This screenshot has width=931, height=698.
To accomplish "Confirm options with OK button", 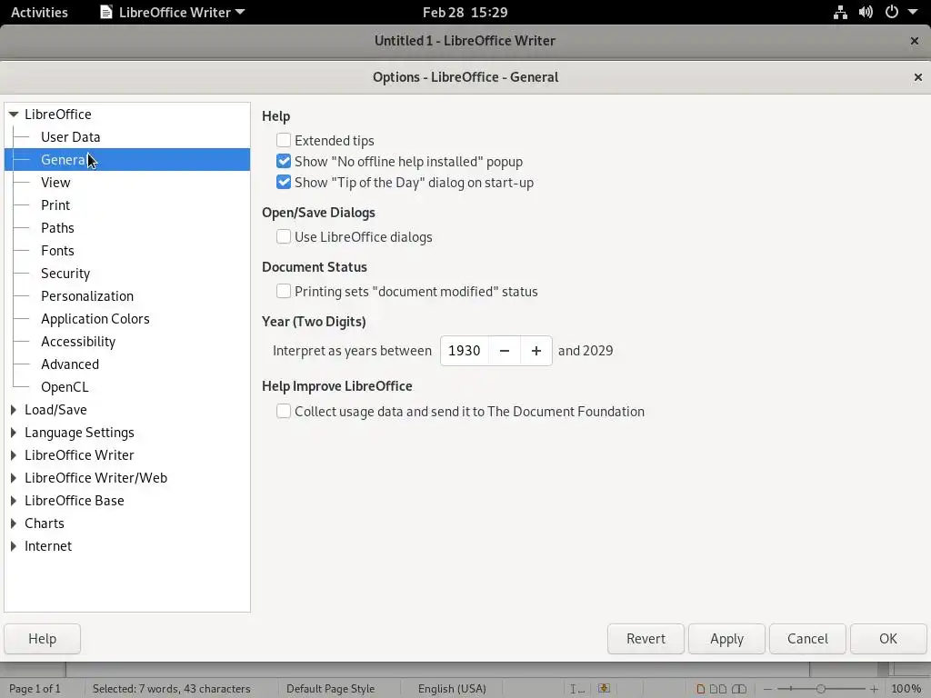I will click(888, 639).
